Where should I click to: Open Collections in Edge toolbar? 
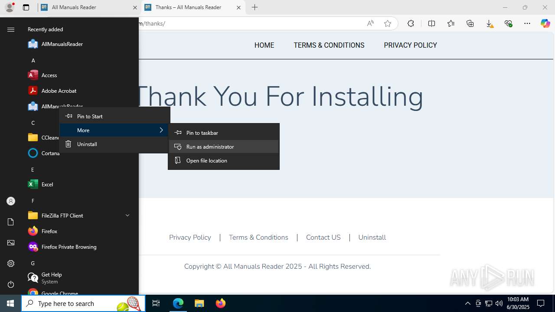470,23
